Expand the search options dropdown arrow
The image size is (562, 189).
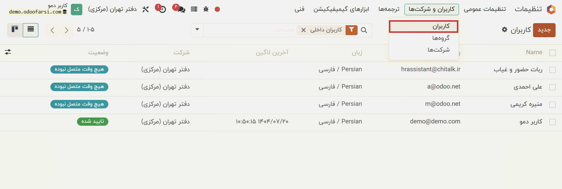point(197,30)
